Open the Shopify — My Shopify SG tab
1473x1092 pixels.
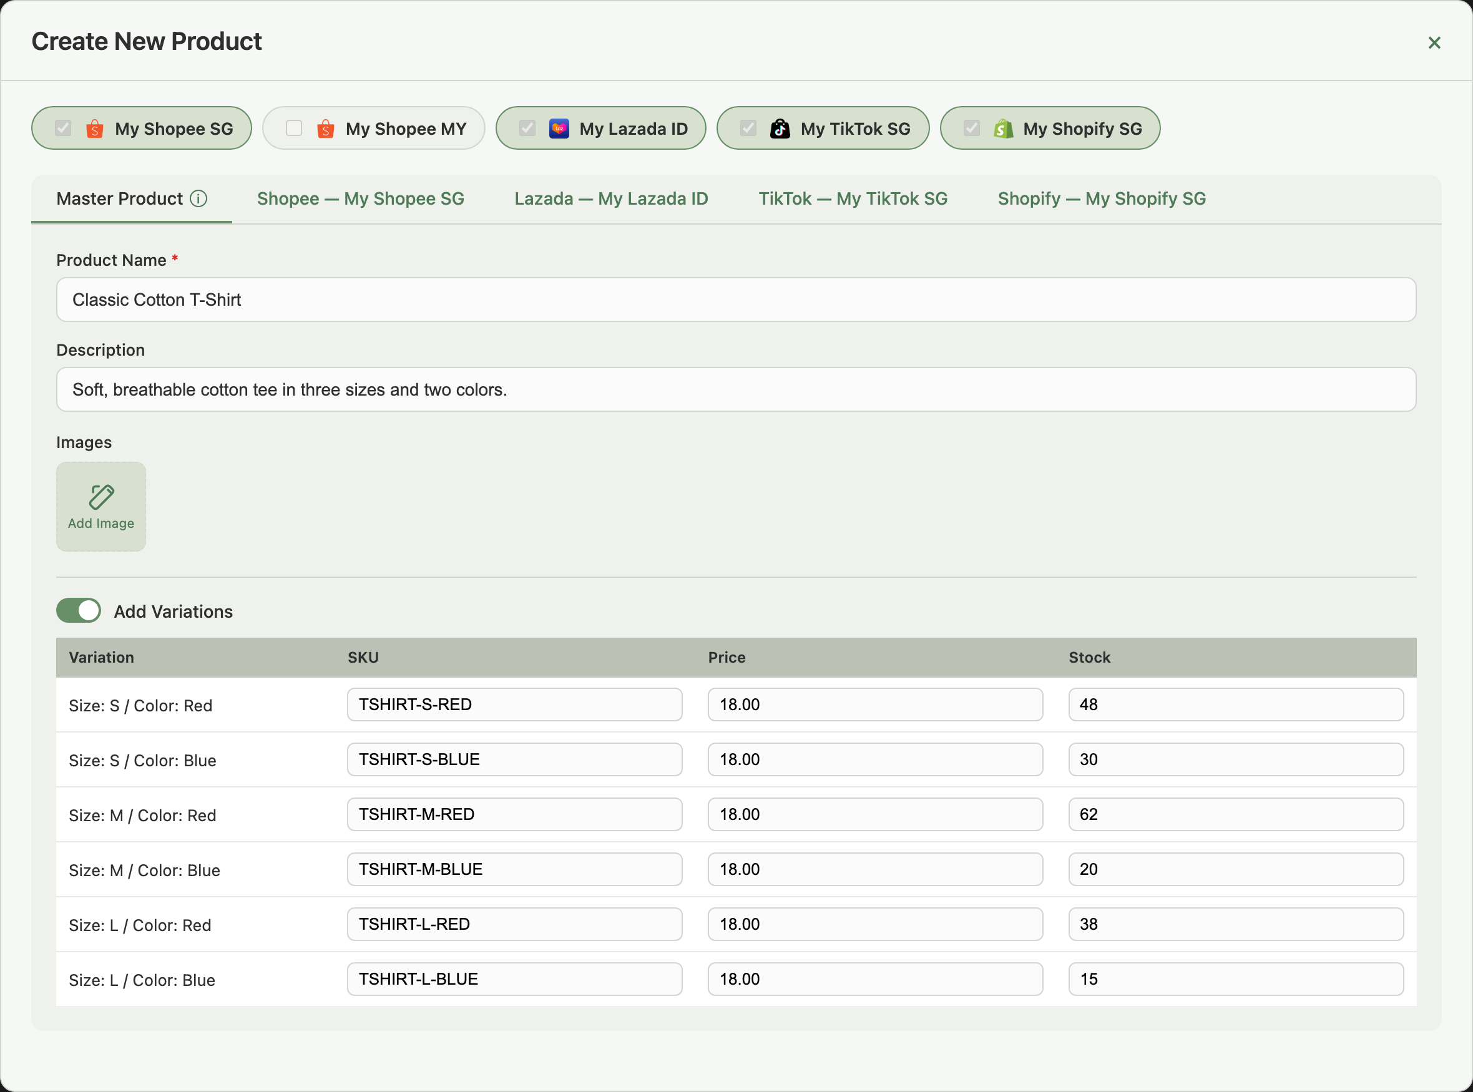(1102, 199)
